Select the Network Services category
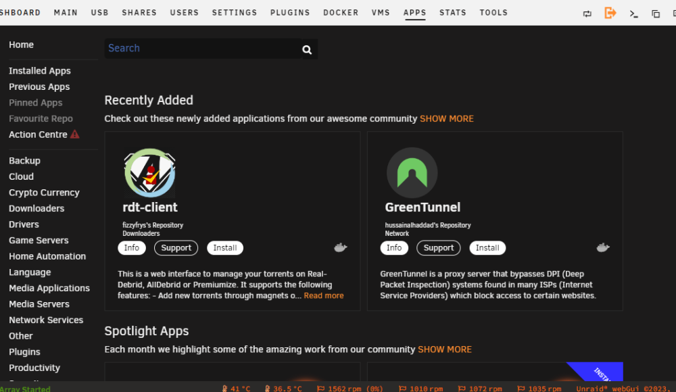The width and height of the screenshot is (676, 392). click(46, 320)
